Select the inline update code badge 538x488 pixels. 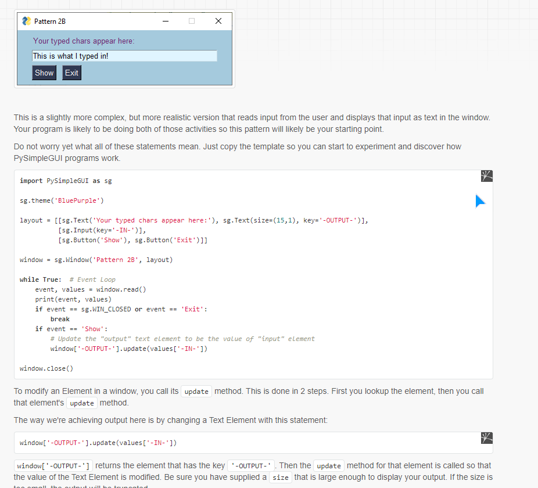click(196, 391)
